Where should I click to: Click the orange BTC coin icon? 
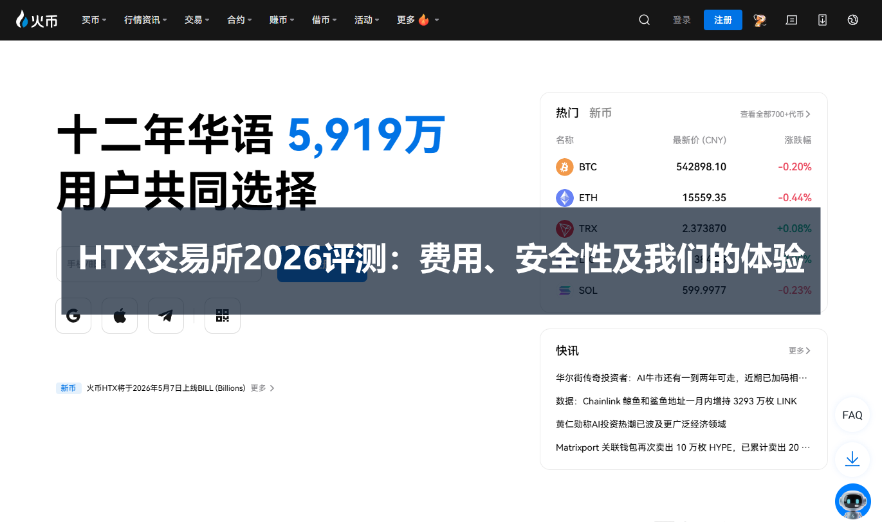[x=565, y=167]
